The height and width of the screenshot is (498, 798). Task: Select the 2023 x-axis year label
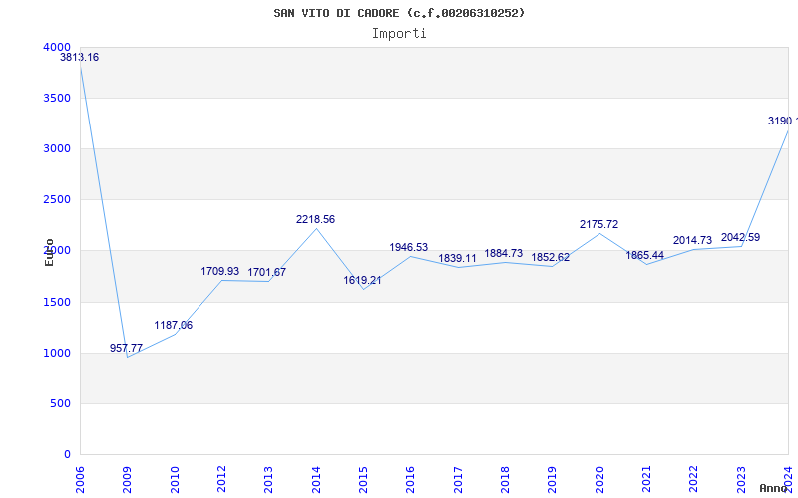(x=741, y=480)
